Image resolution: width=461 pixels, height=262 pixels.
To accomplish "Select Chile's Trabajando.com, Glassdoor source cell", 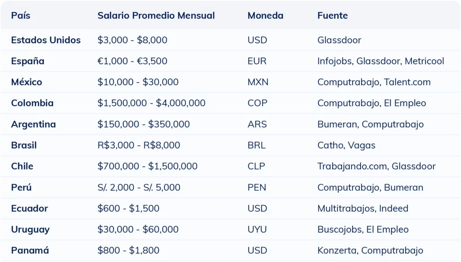I will point(376,166).
